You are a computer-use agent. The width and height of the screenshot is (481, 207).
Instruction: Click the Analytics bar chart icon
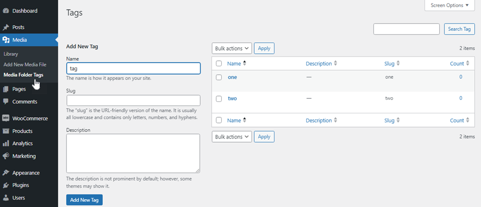(6, 144)
